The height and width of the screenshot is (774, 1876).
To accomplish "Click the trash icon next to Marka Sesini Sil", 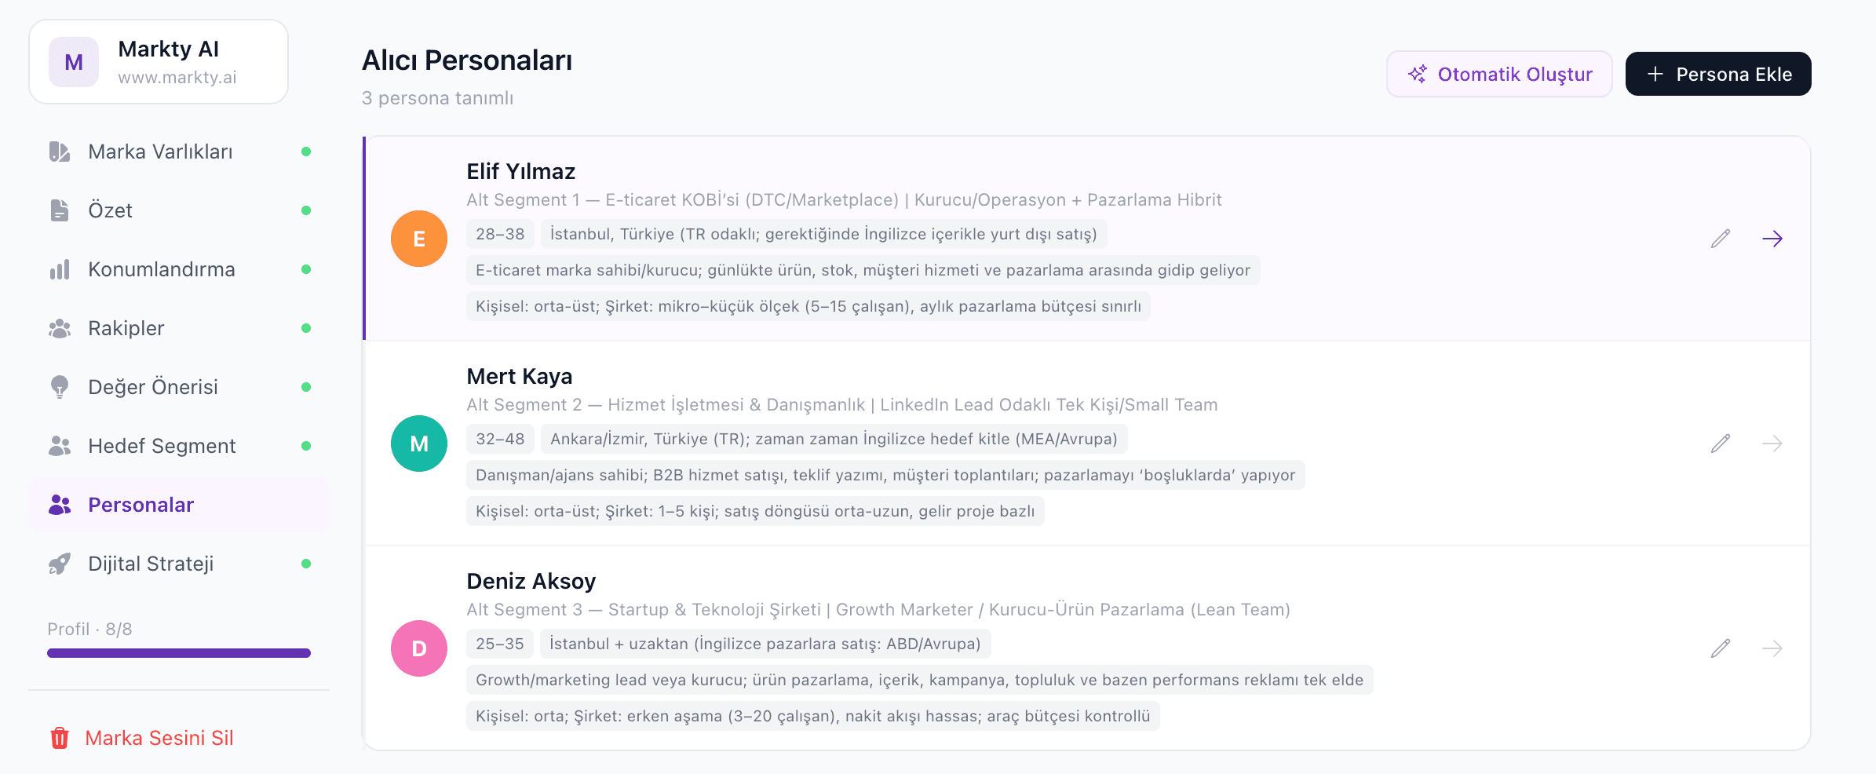I will (x=60, y=738).
